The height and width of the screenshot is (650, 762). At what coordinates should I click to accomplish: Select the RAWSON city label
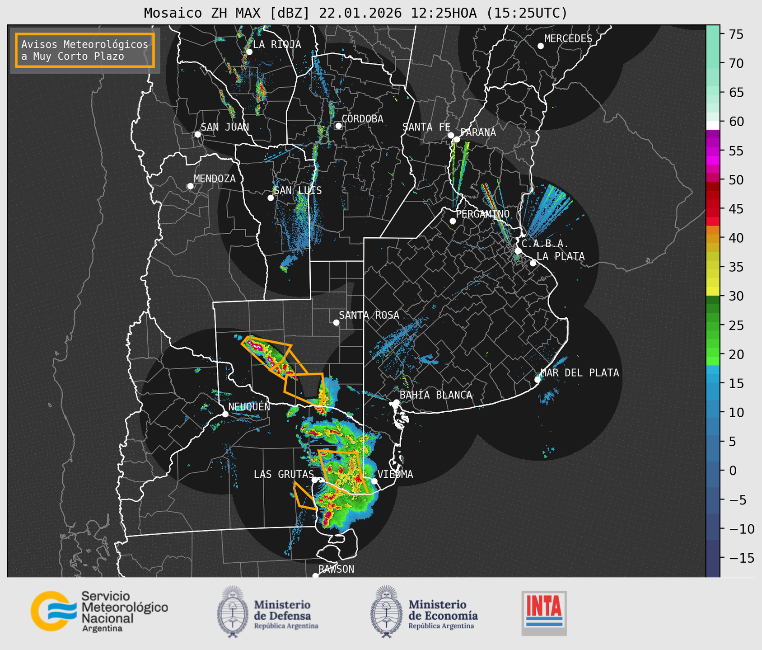(x=336, y=569)
